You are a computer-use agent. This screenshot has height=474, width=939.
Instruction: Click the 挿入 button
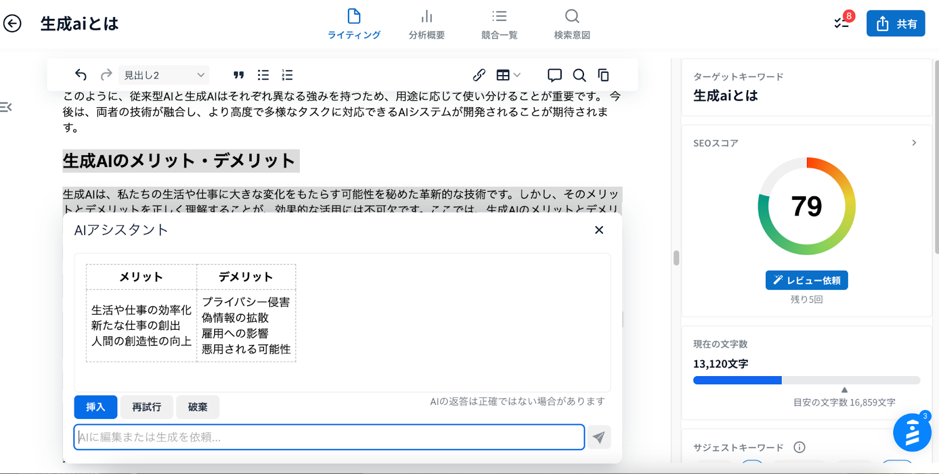[96, 407]
